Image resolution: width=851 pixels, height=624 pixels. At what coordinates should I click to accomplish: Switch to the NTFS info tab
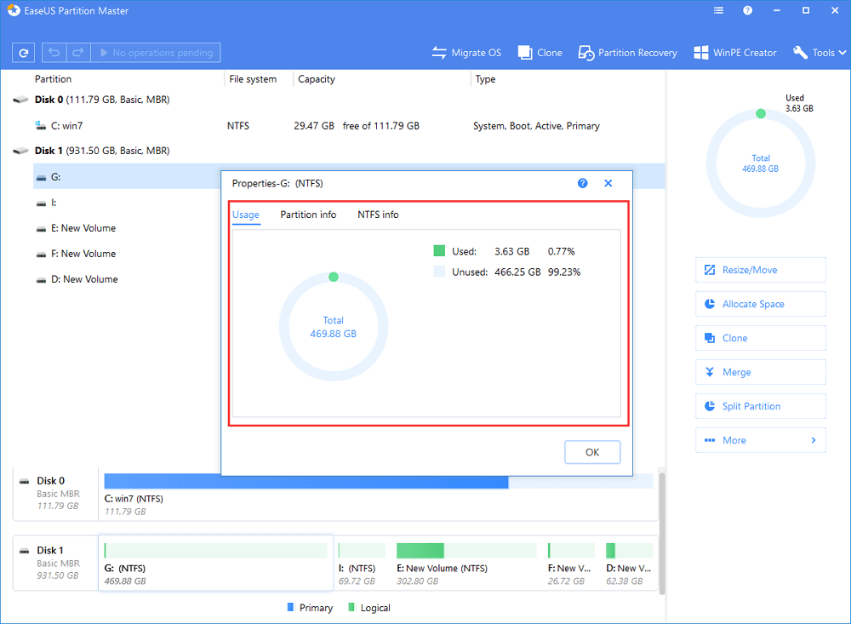pos(378,215)
